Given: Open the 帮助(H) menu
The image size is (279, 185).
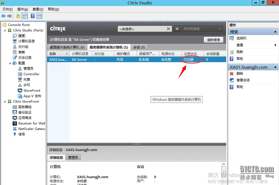Looking at the screenshot, I should click(53, 9).
